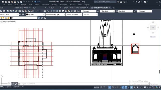
Task: Click the Redo arrow in standard toolbar
Action: click(x=40, y=11)
